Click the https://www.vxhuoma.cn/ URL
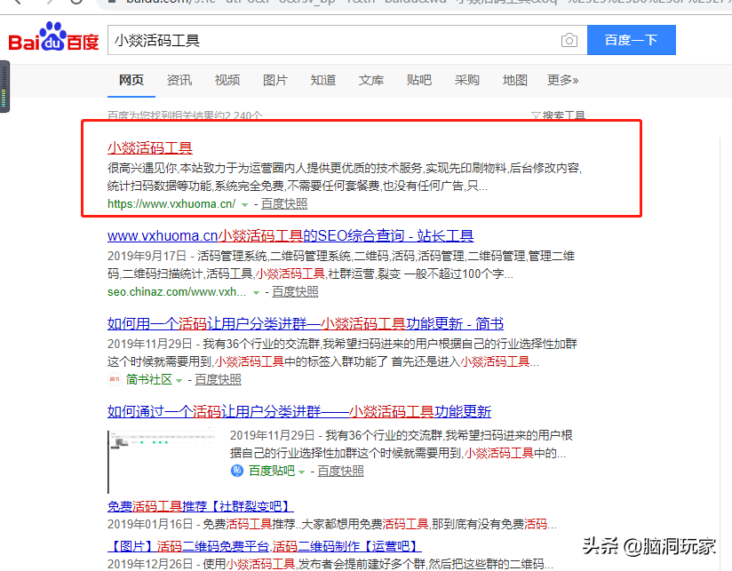This screenshot has width=732, height=571. pos(171,204)
